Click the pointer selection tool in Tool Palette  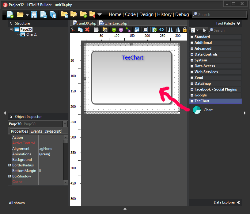click(x=204, y=30)
